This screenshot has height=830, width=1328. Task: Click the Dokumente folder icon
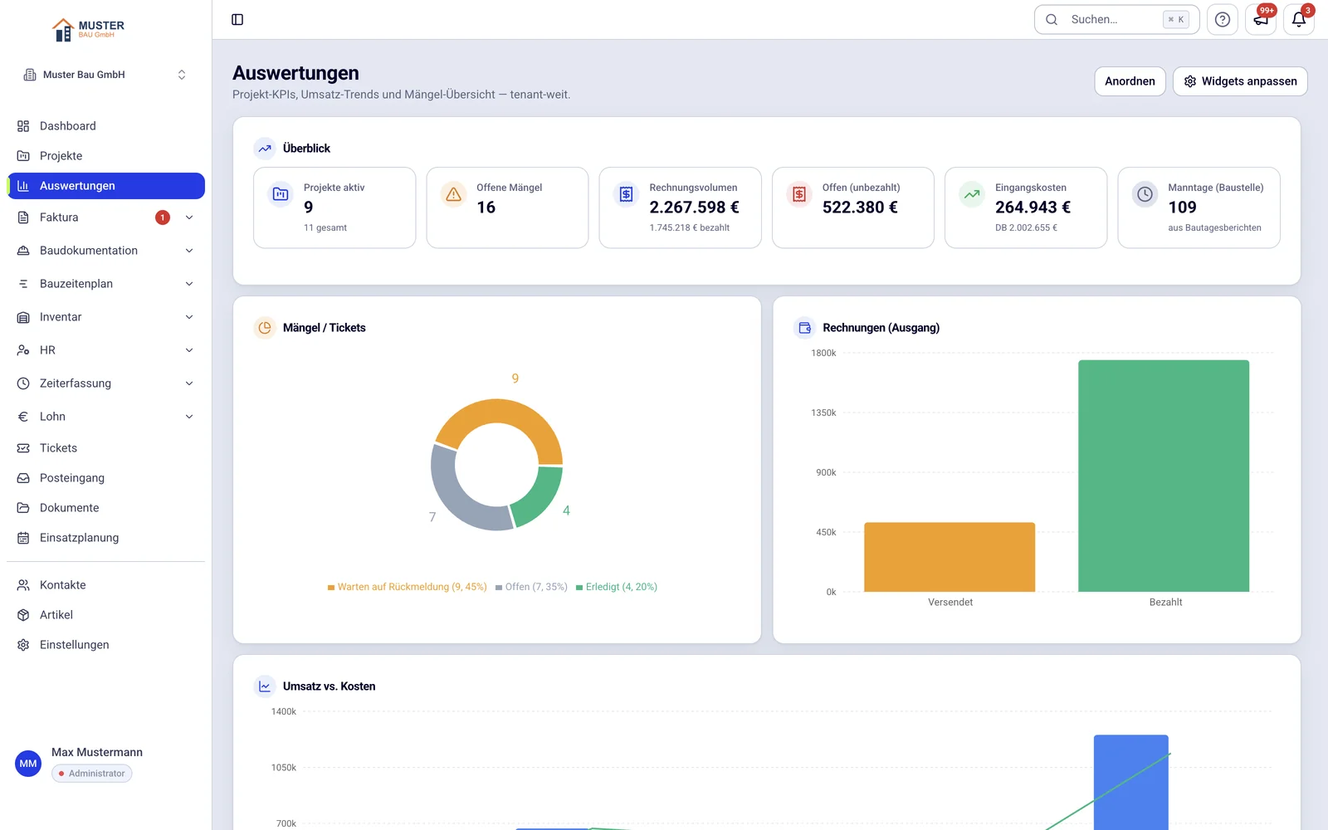coord(23,508)
